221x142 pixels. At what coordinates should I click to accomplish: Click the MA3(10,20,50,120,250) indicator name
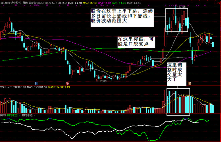coord(53,3)
